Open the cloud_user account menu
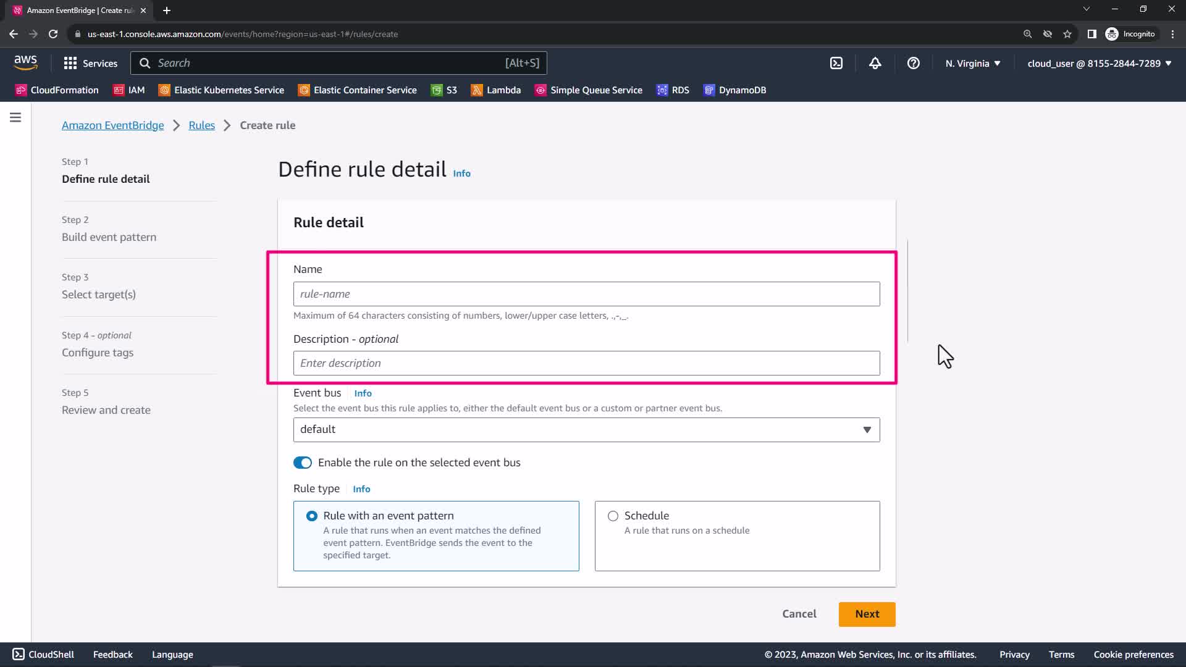 [x=1099, y=63]
